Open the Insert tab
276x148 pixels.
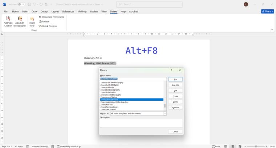pos(25,11)
